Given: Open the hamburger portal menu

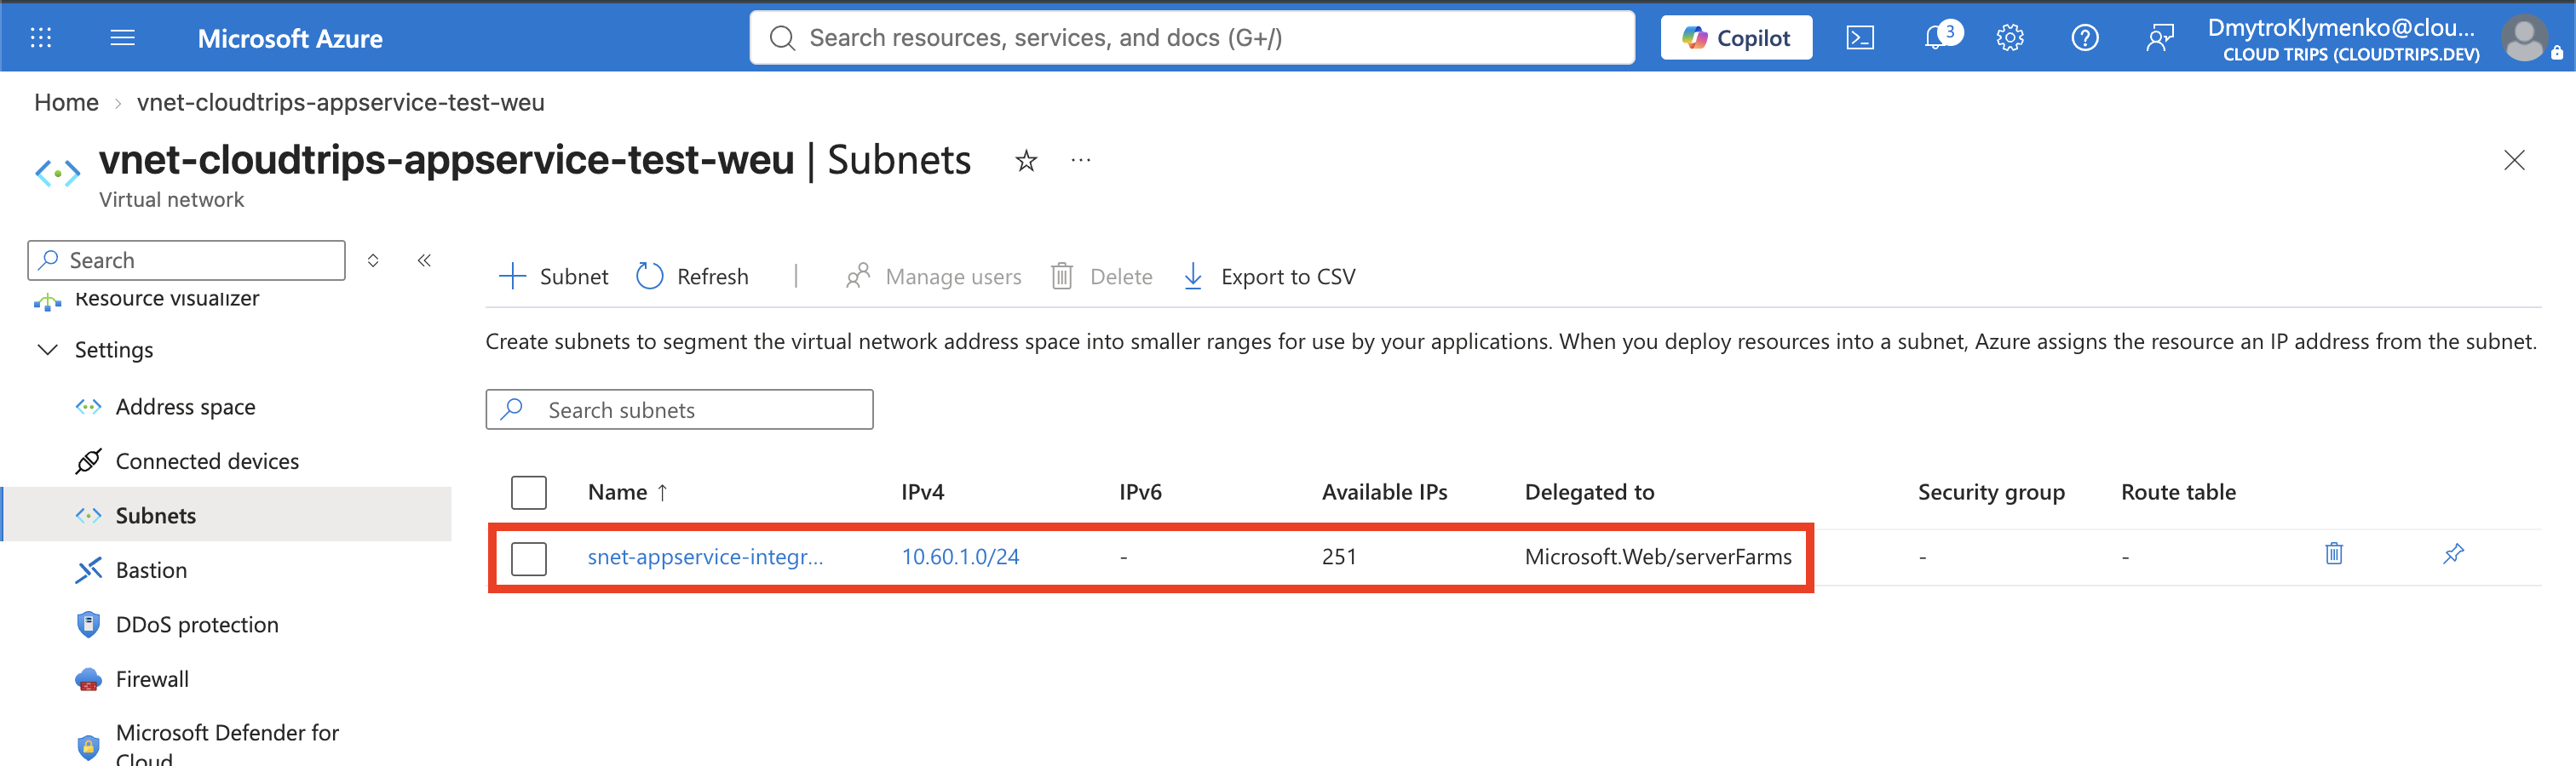Looking at the screenshot, I should pyautogui.click(x=123, y=38).
